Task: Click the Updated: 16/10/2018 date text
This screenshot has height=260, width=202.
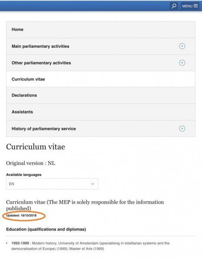Action: click(x=21, y=215)
